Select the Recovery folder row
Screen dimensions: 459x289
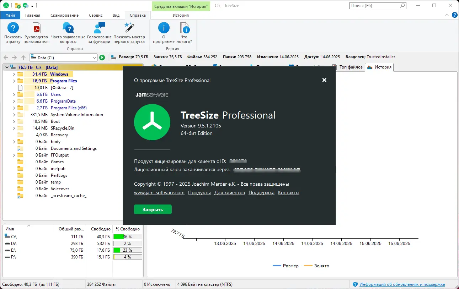click(x=73, y=135)
